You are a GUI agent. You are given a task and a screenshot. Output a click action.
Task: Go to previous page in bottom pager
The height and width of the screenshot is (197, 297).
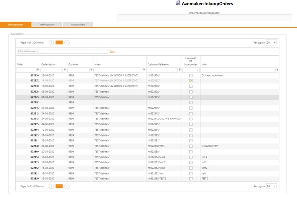tap(51, 186)
